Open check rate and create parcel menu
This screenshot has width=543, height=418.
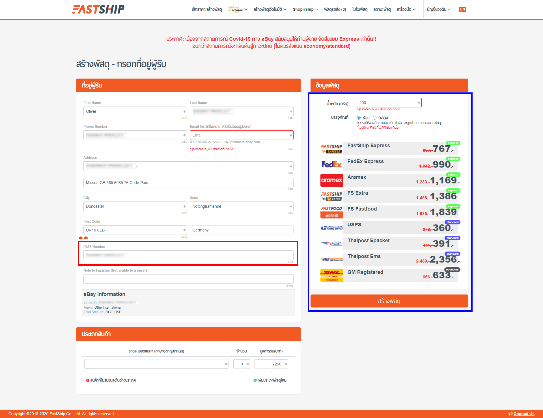pyautogui.click(x=207, y=9)
